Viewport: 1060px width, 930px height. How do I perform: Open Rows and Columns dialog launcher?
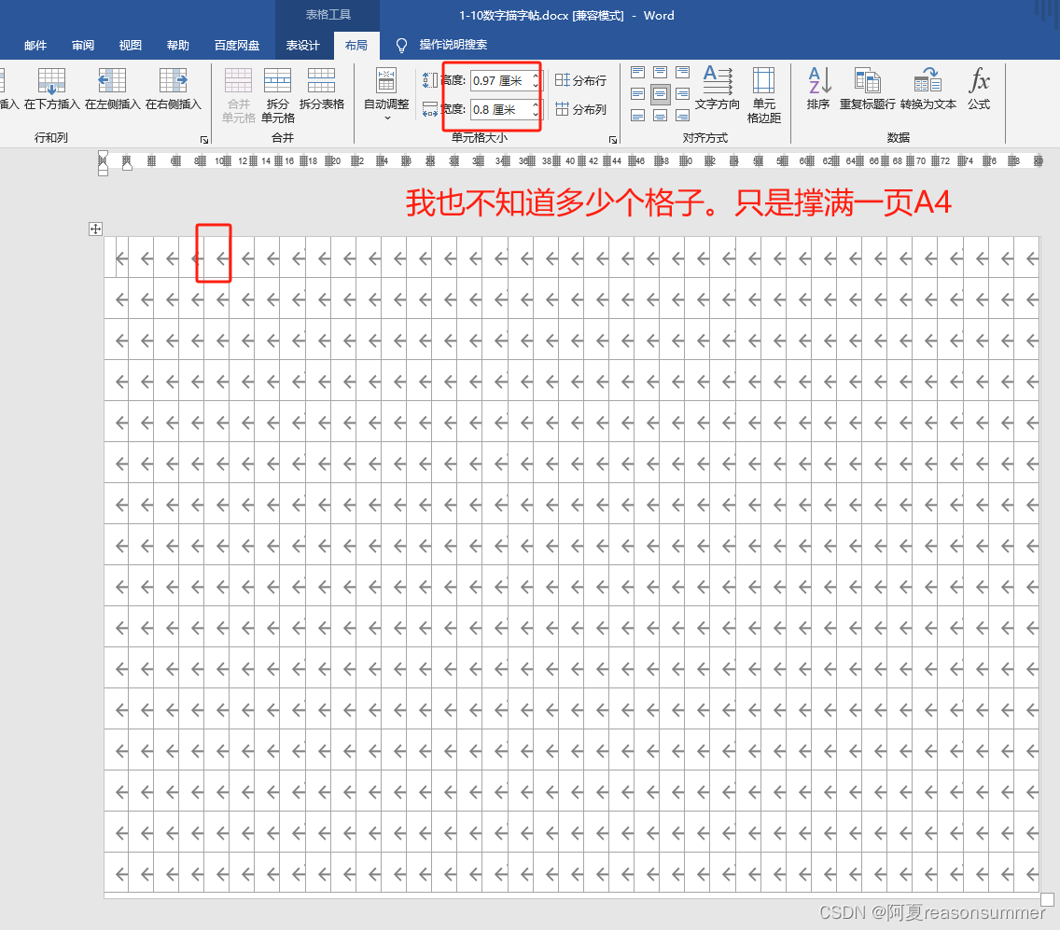(204, 140)
